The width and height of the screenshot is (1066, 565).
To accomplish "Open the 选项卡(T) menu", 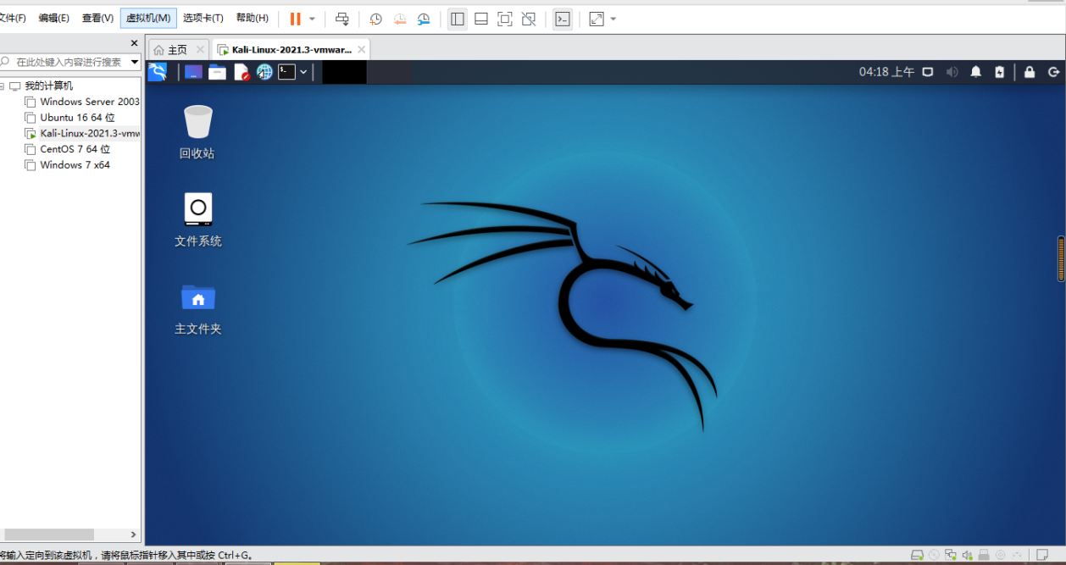I will (203, 18).
